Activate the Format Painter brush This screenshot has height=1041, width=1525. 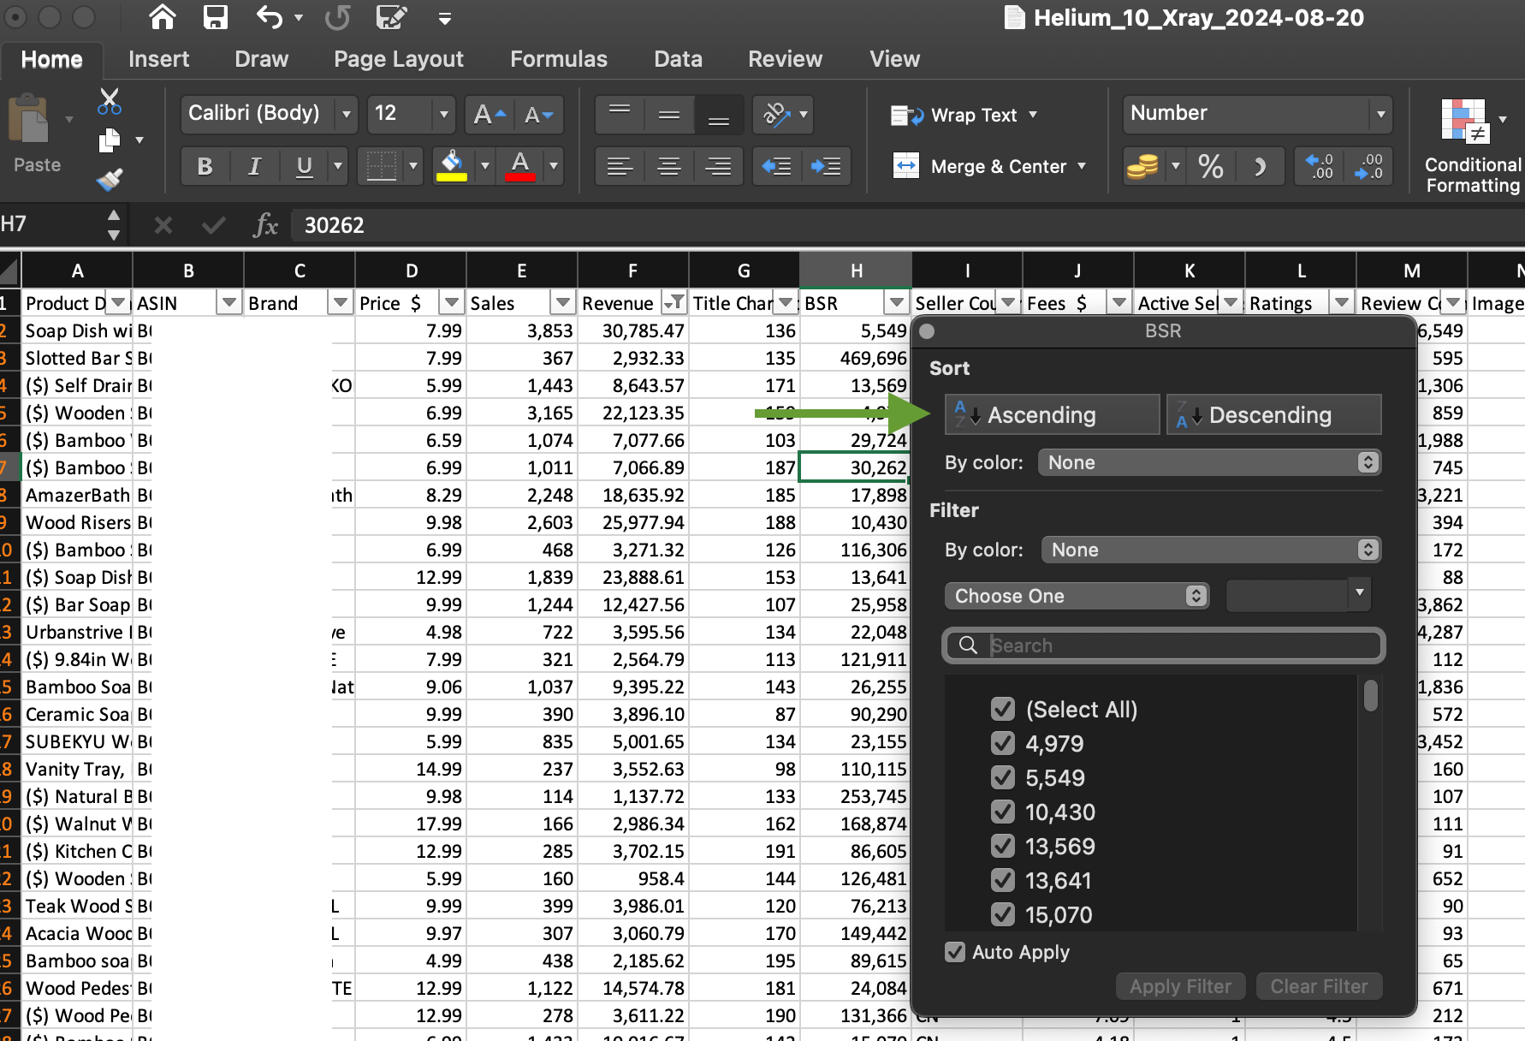[x=110, y=179]
